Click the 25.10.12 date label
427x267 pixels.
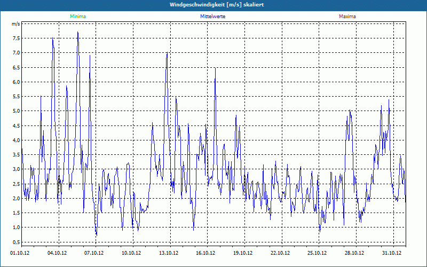pos(317,253)
